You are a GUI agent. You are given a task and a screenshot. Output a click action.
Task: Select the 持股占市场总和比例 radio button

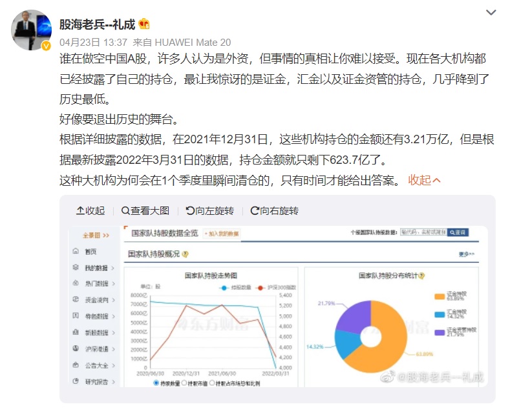(212, 383)
